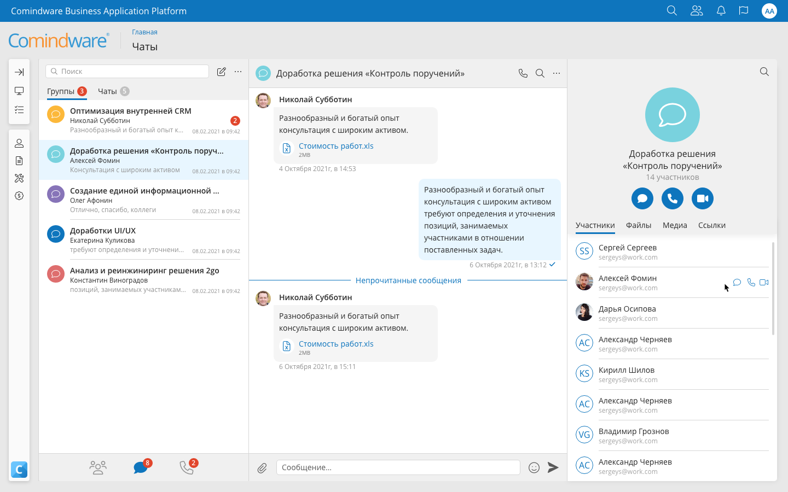The height and width of the screenshot is (492, 788).
Task: Click the participants list scrollbar
Action: 773,288
